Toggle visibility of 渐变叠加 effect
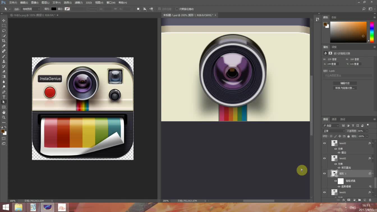377x212 pixels. tap(339, 168)
